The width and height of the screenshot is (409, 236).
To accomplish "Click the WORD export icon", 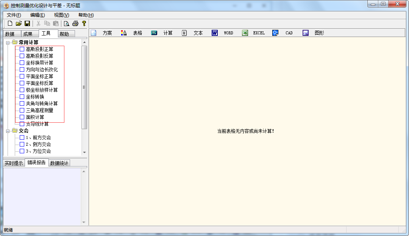I will (x=215, y=33).
